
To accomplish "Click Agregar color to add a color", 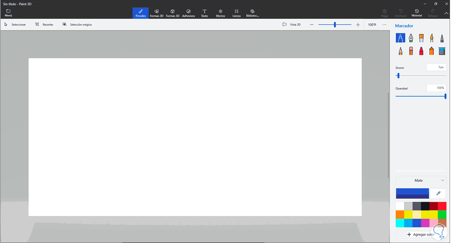I will (420, 234).
